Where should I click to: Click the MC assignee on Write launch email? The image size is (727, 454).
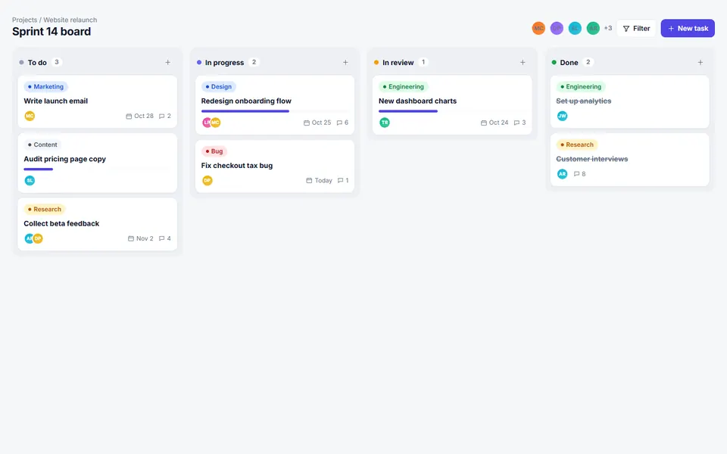click(30, 116)
